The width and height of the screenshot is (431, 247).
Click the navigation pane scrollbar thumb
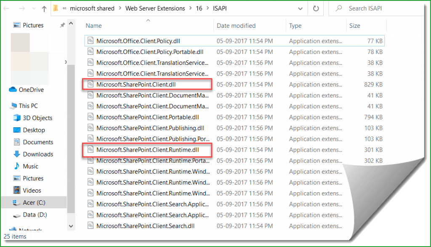[71, 139]
